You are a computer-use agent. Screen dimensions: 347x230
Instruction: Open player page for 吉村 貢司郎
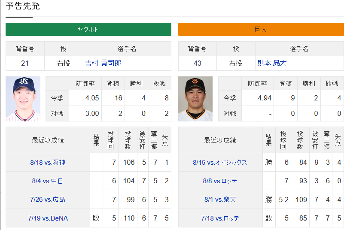click(103, 63)
